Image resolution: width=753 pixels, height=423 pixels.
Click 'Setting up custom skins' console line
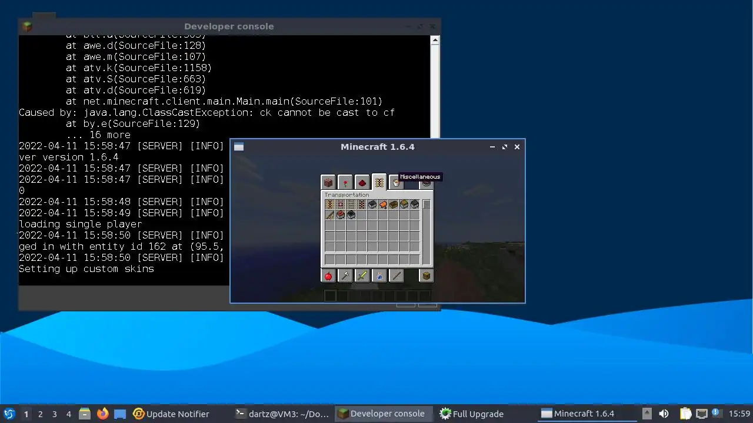click(x=86, y=268)
